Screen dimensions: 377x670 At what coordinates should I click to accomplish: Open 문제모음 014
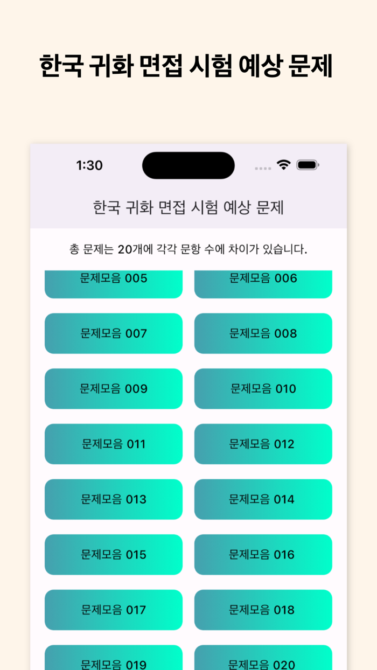click(x=263, y=499)
